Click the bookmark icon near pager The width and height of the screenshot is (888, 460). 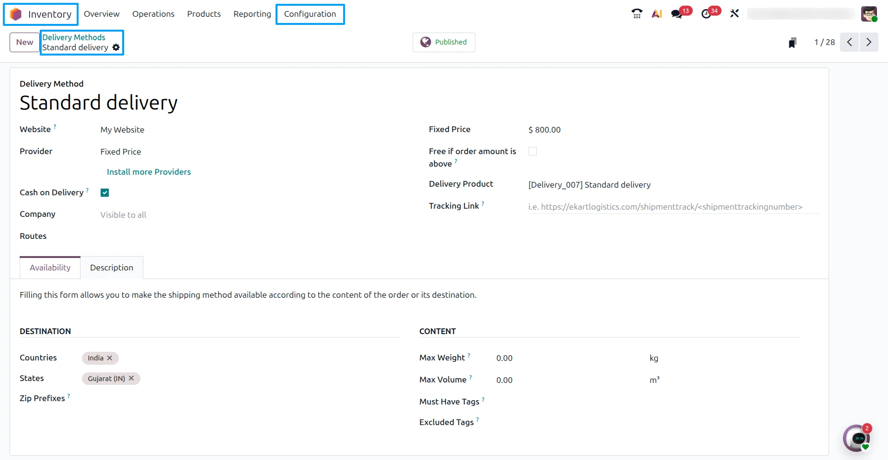(793, 43)
